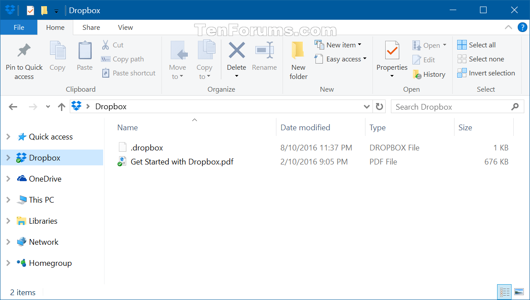Expand the New item dropdown

tap(339, 44)
